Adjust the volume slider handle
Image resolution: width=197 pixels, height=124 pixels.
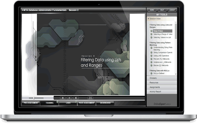34,98
